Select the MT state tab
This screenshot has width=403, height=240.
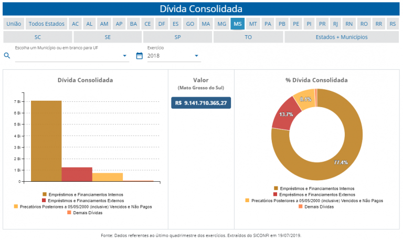[253, 24]
